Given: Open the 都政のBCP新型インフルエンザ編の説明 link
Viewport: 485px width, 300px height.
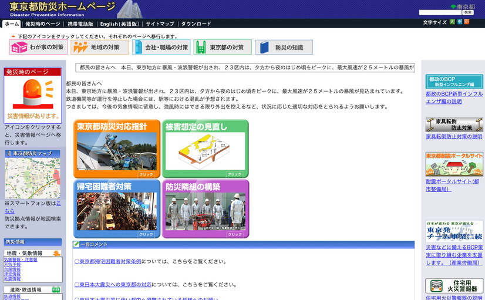Looking at the screenshot, I should 454,97.
